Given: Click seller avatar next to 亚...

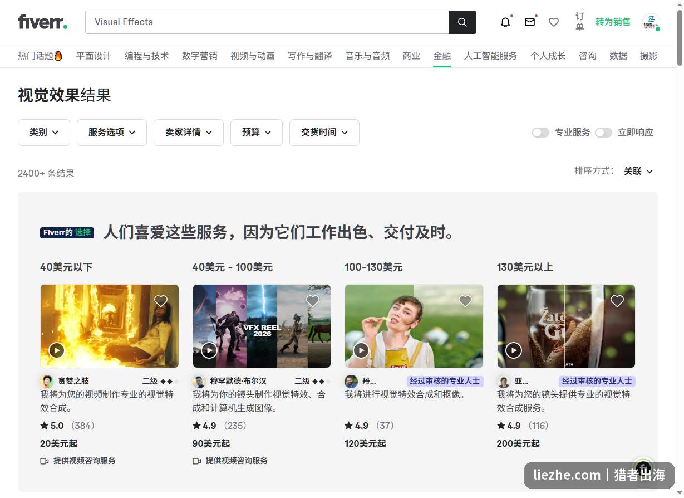Looking at the screenshot, I should pyautogui.click(x=504, y=382).
